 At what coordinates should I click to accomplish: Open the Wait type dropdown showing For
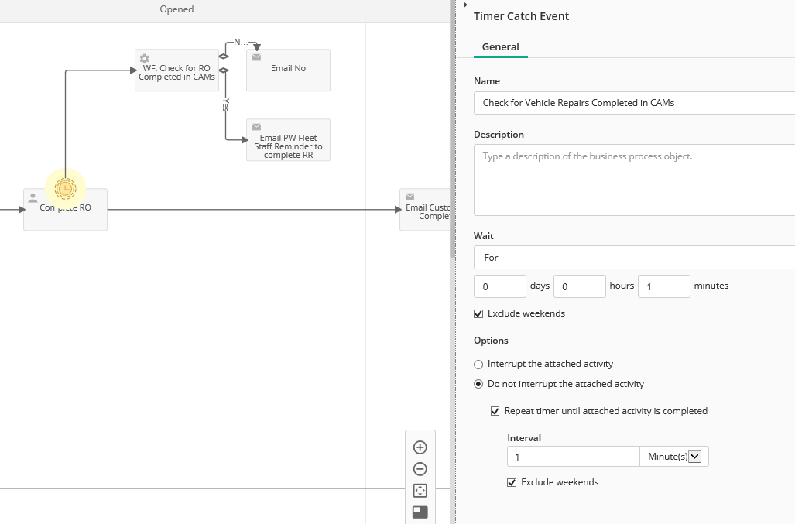[x=634, y=258]
